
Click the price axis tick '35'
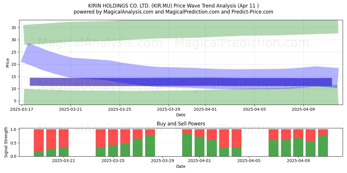point(13,28)
